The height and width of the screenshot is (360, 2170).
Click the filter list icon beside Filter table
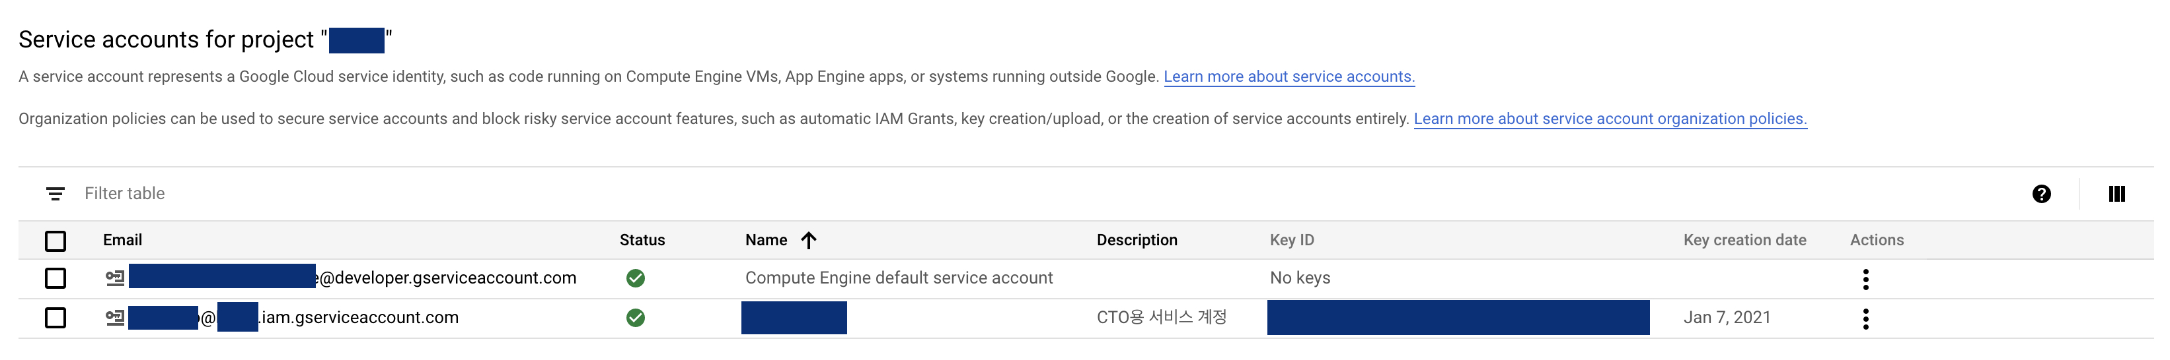point(56,195)
